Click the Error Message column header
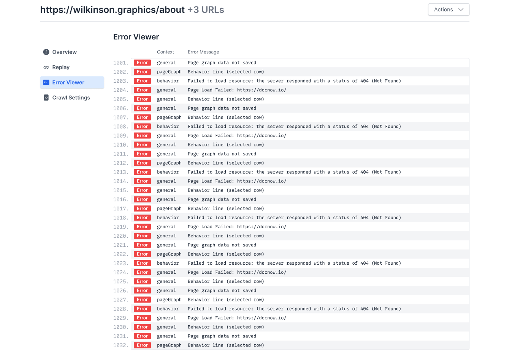The width and height of the screenshot is (507, 364). tap(203, 52)
